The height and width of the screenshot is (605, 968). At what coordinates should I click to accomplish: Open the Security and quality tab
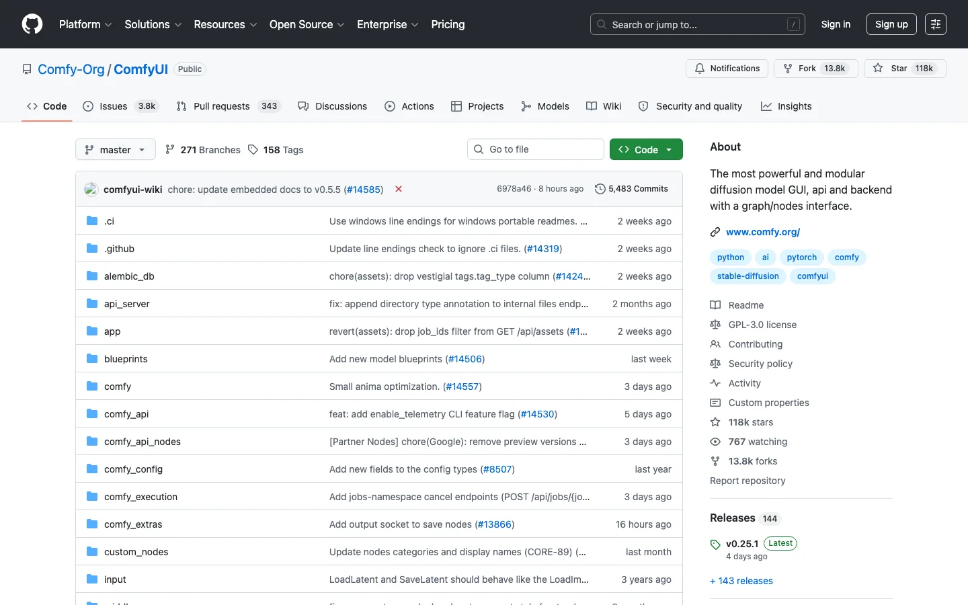690,106
